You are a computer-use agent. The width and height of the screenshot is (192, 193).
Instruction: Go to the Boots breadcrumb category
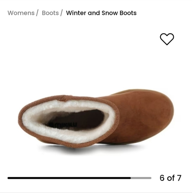50,13
